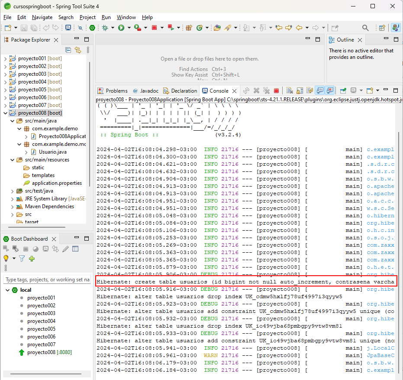Viewport: 403px width, 380px height.
Task: Open the Project menu
Action: click(x=87, y=17)
